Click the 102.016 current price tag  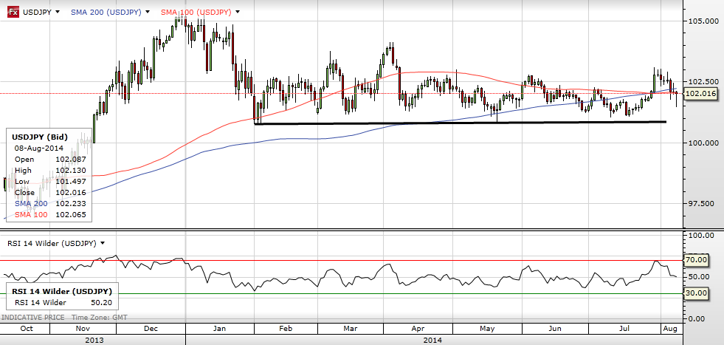tap(702, 94)
